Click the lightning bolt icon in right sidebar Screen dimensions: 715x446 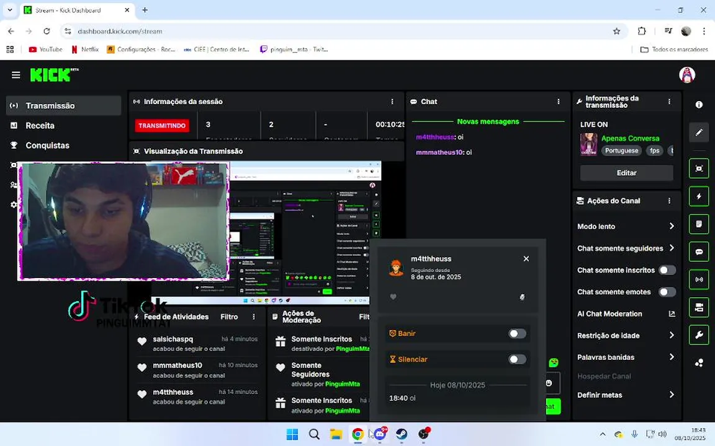(699, 196)
